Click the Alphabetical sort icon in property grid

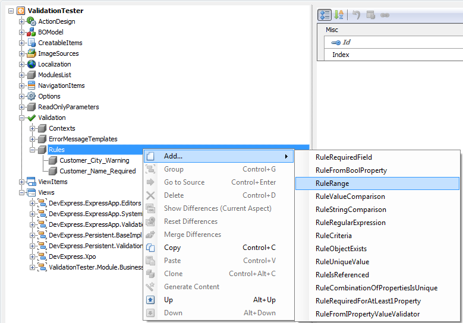click(339, 15)
